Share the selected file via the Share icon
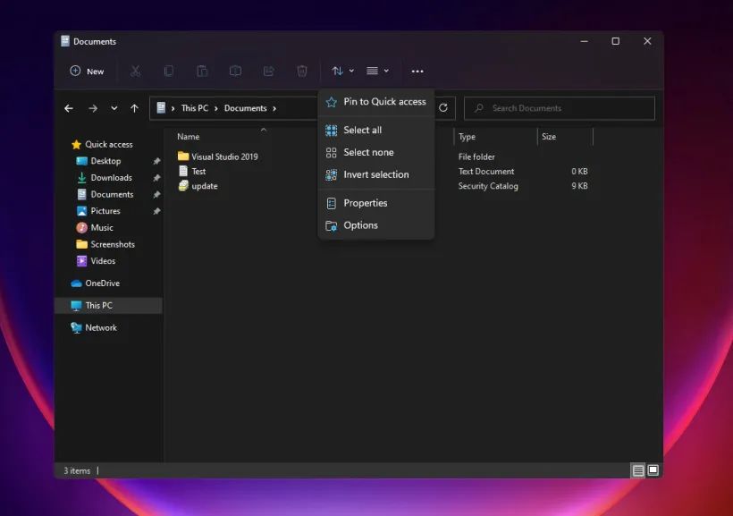Viewport: 733px width, 516px height. click(x=268, y=71)
